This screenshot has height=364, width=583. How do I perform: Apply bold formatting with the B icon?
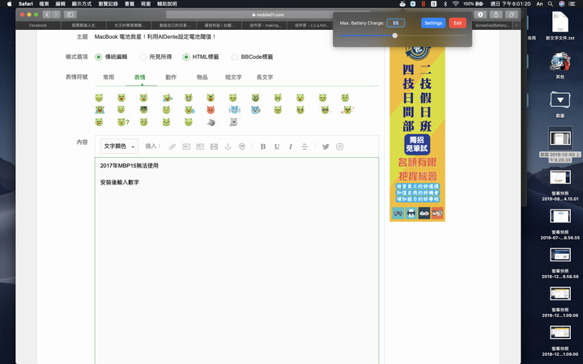263,146
